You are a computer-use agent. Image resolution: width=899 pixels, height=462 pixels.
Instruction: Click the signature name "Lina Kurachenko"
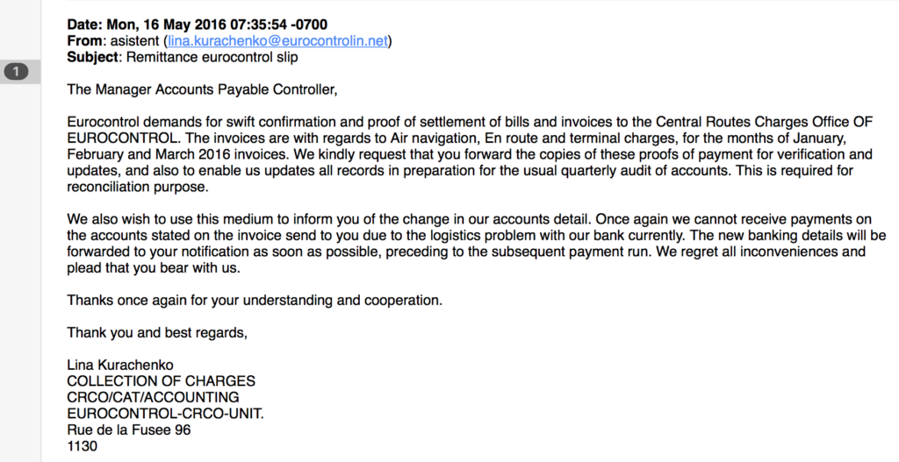point(120,365)
